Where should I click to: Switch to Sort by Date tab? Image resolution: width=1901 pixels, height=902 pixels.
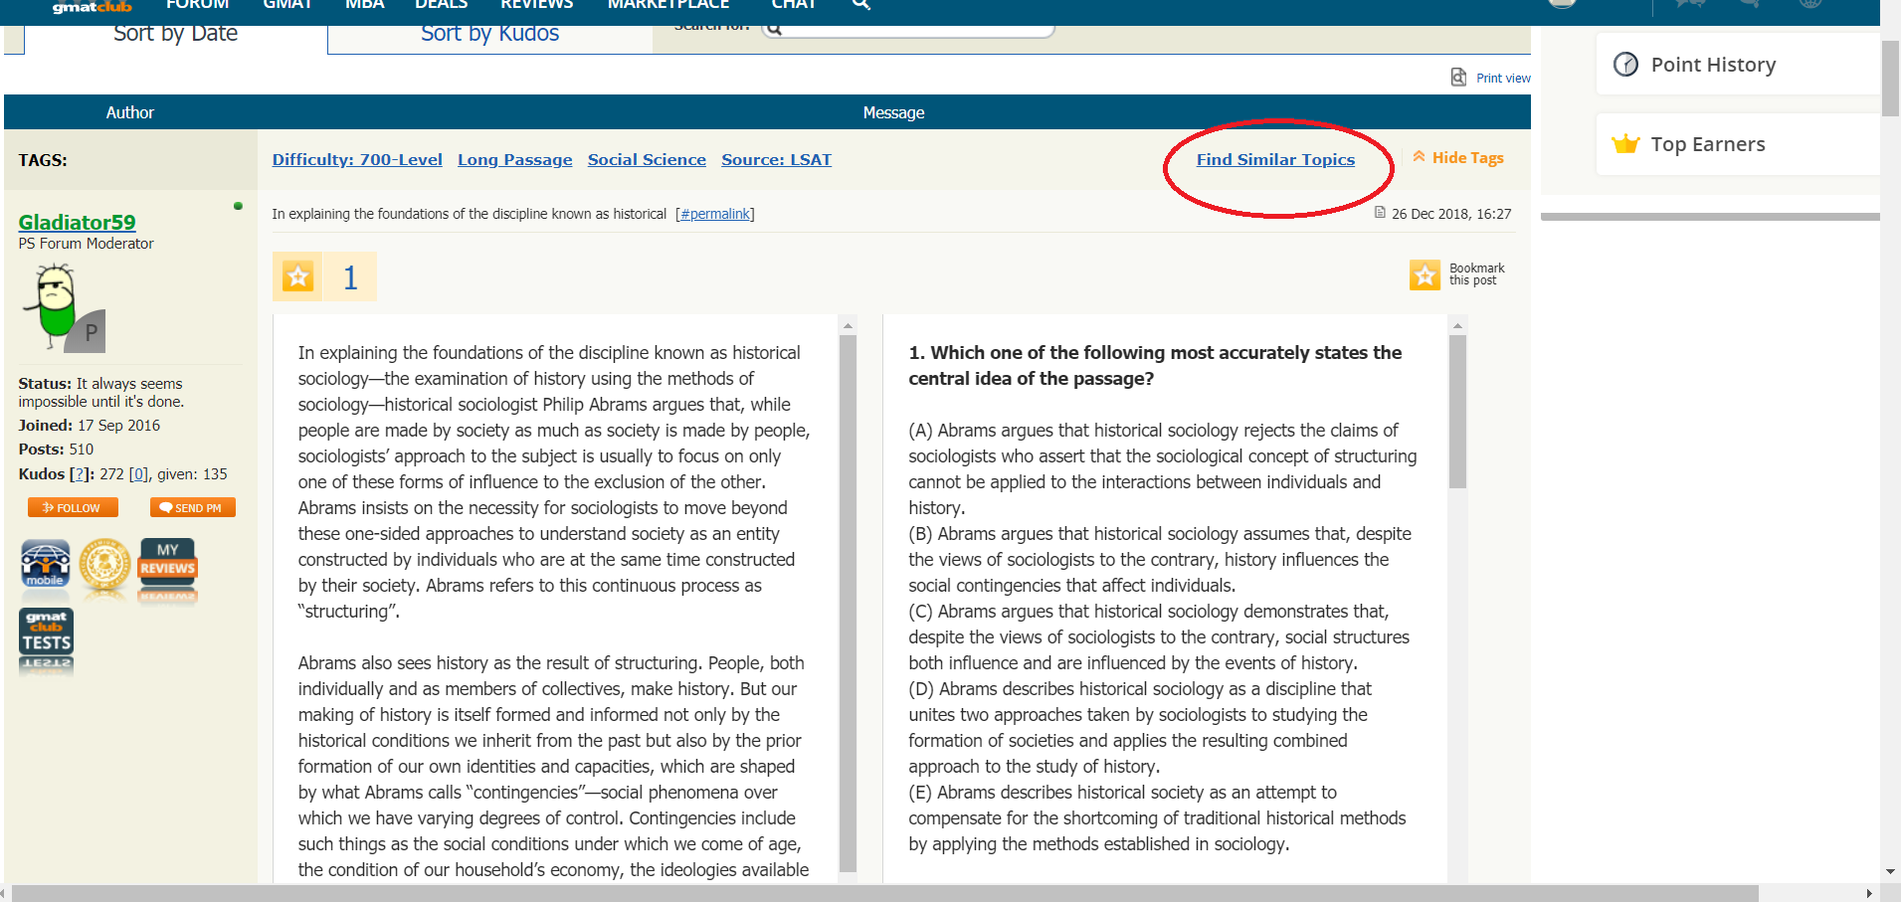click(x=175, y=34)
